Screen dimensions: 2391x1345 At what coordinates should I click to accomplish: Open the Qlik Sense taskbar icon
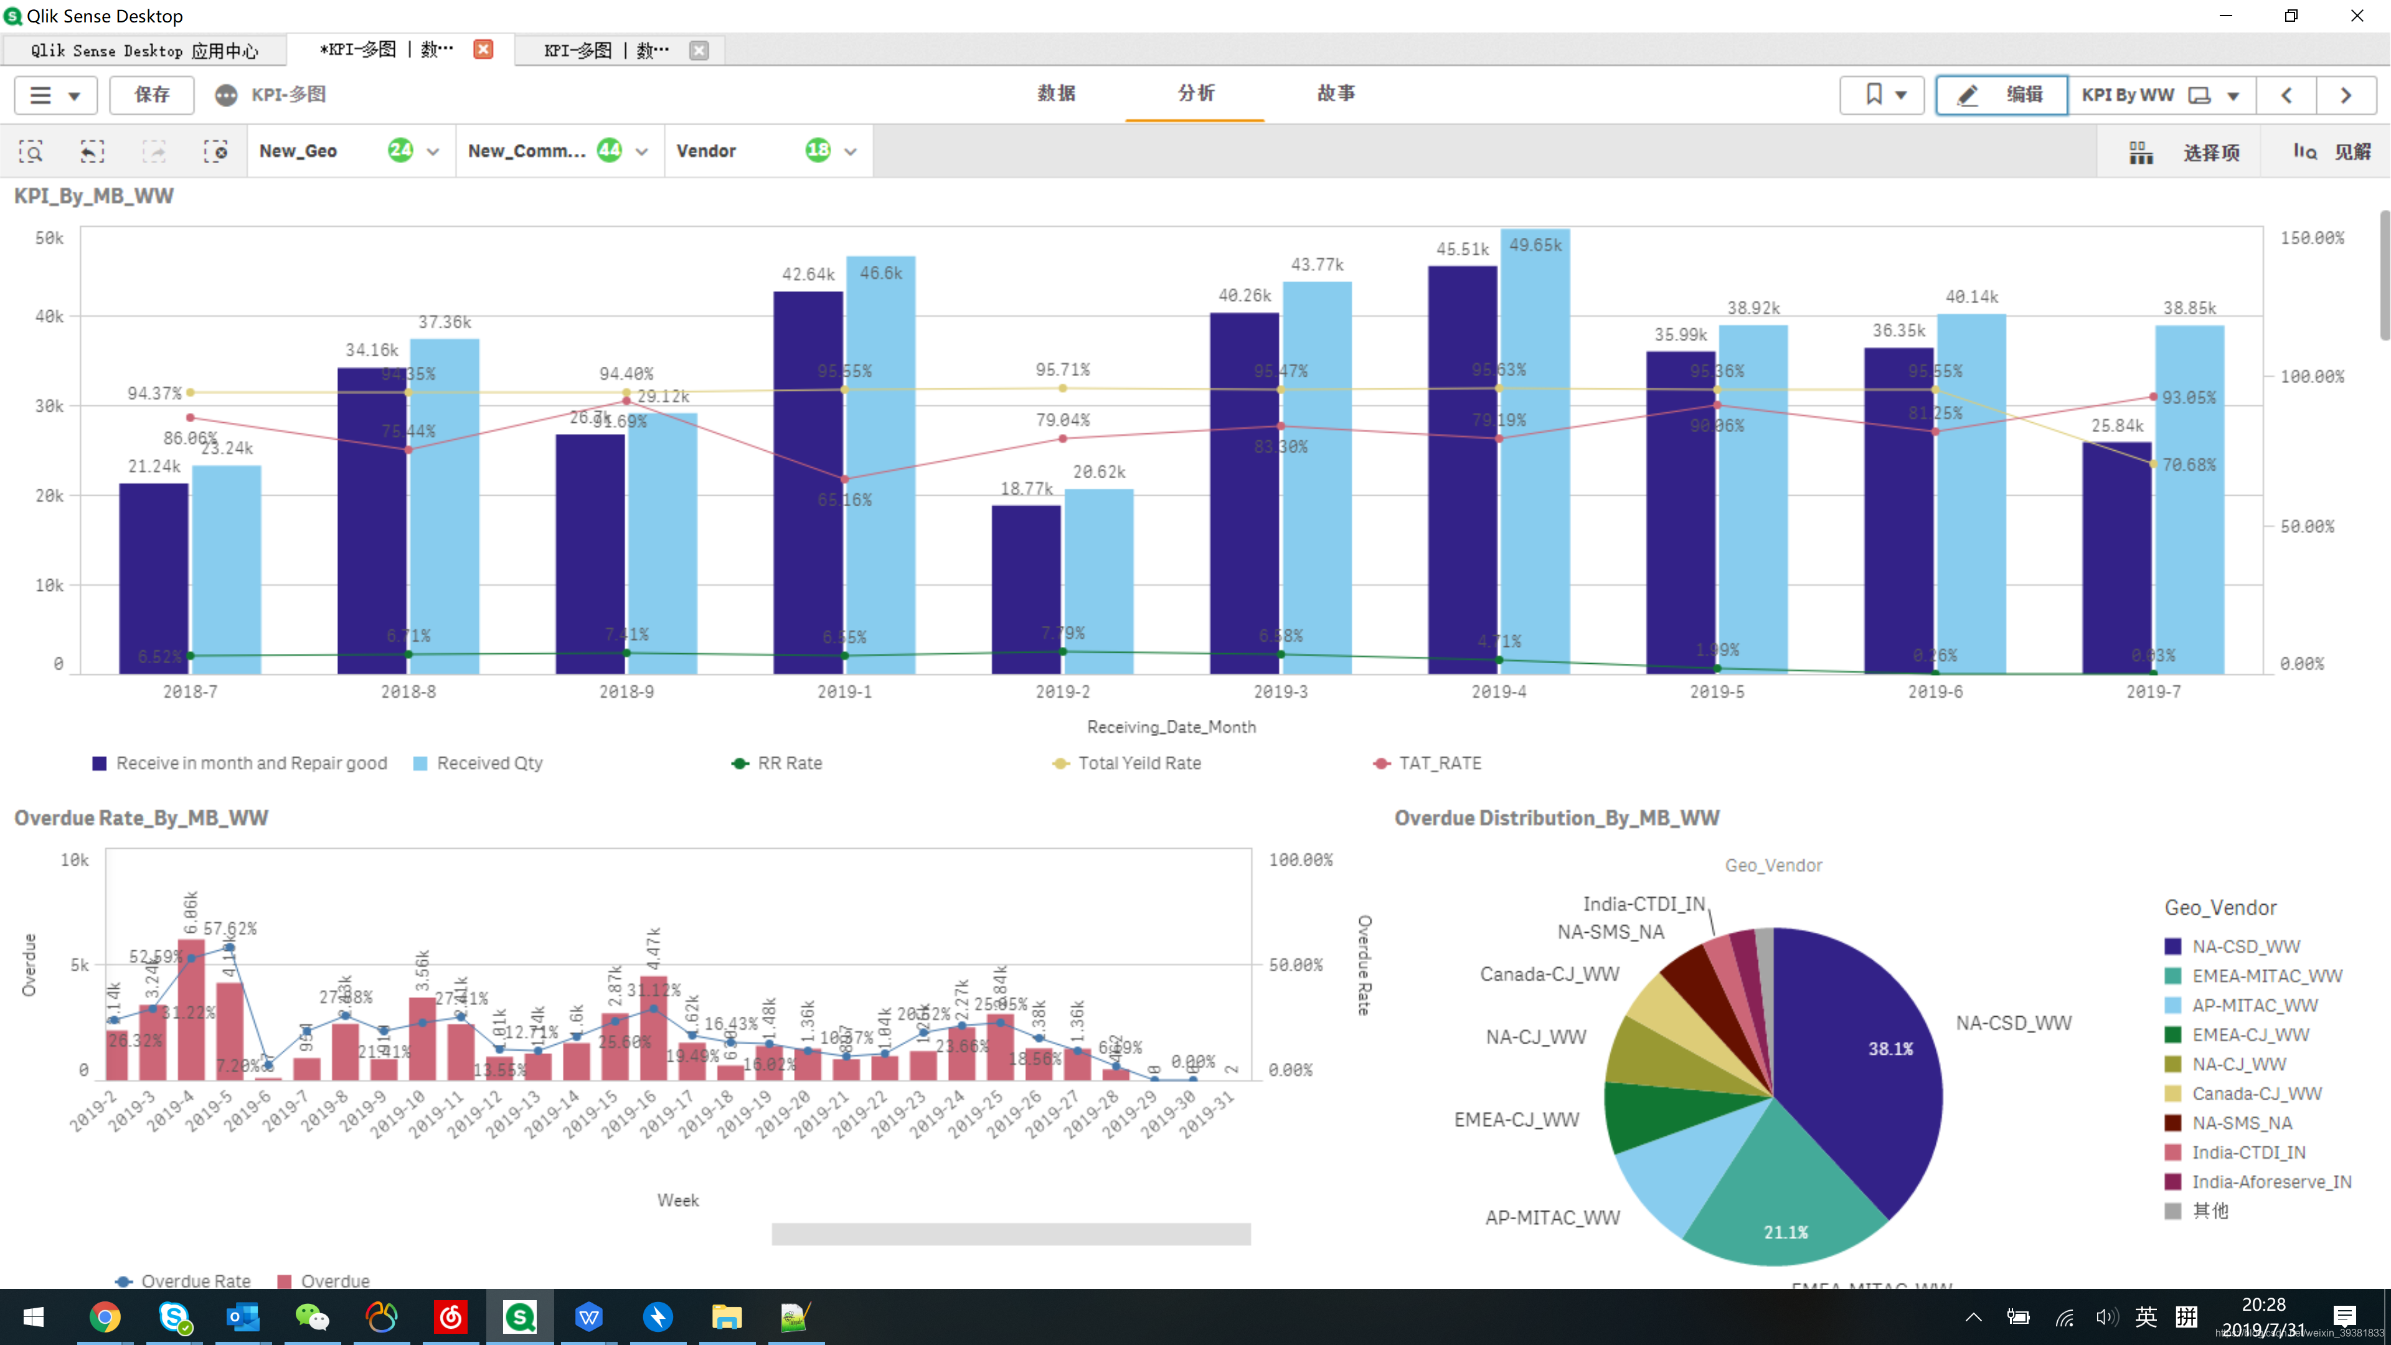520,1316
